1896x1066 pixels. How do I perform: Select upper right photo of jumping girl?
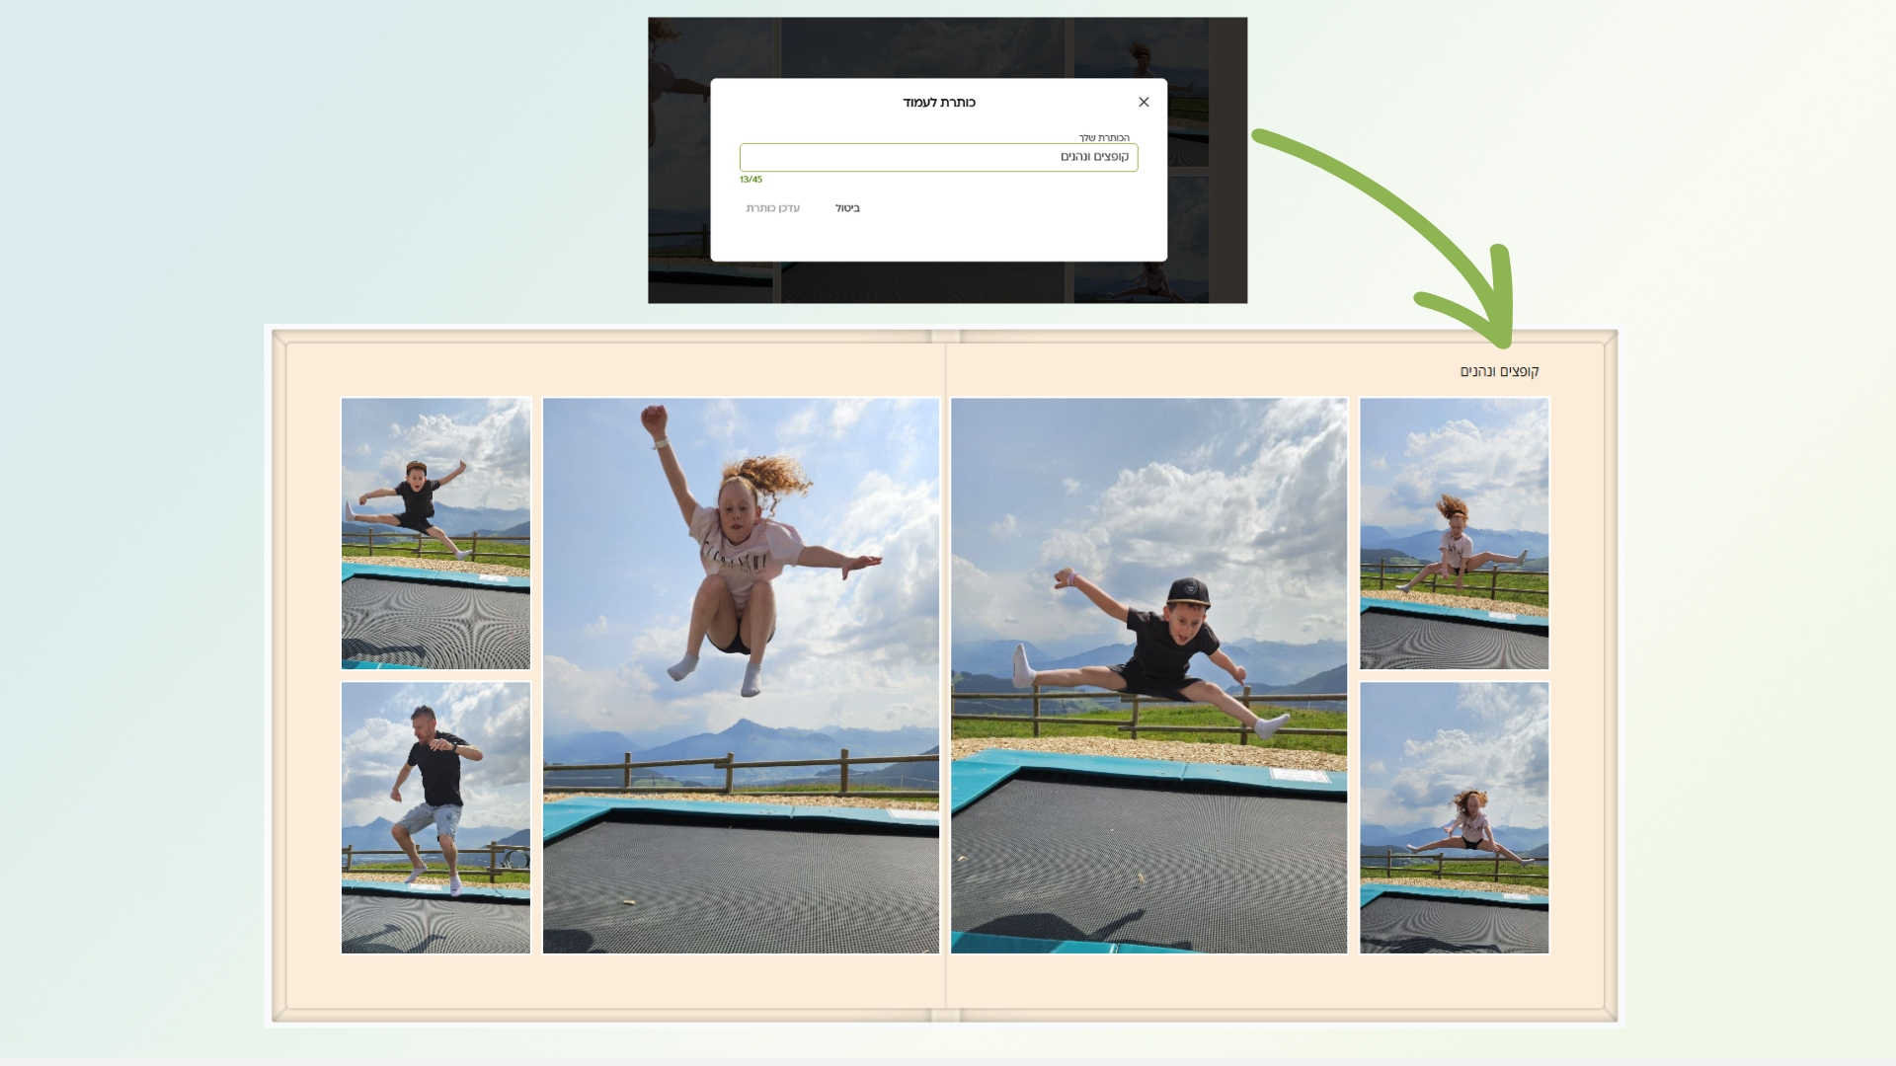pos(1454,533)
